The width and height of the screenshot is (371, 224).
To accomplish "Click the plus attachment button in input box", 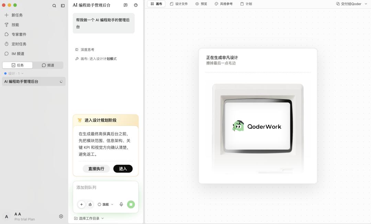I will [x=81, y=204].
